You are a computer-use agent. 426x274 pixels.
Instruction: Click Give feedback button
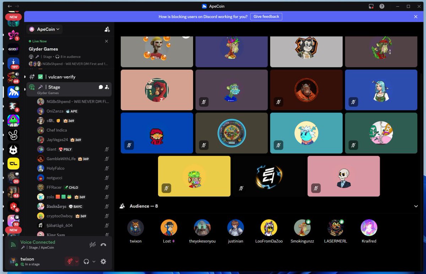pyautogui.click(x=266, y=17)
